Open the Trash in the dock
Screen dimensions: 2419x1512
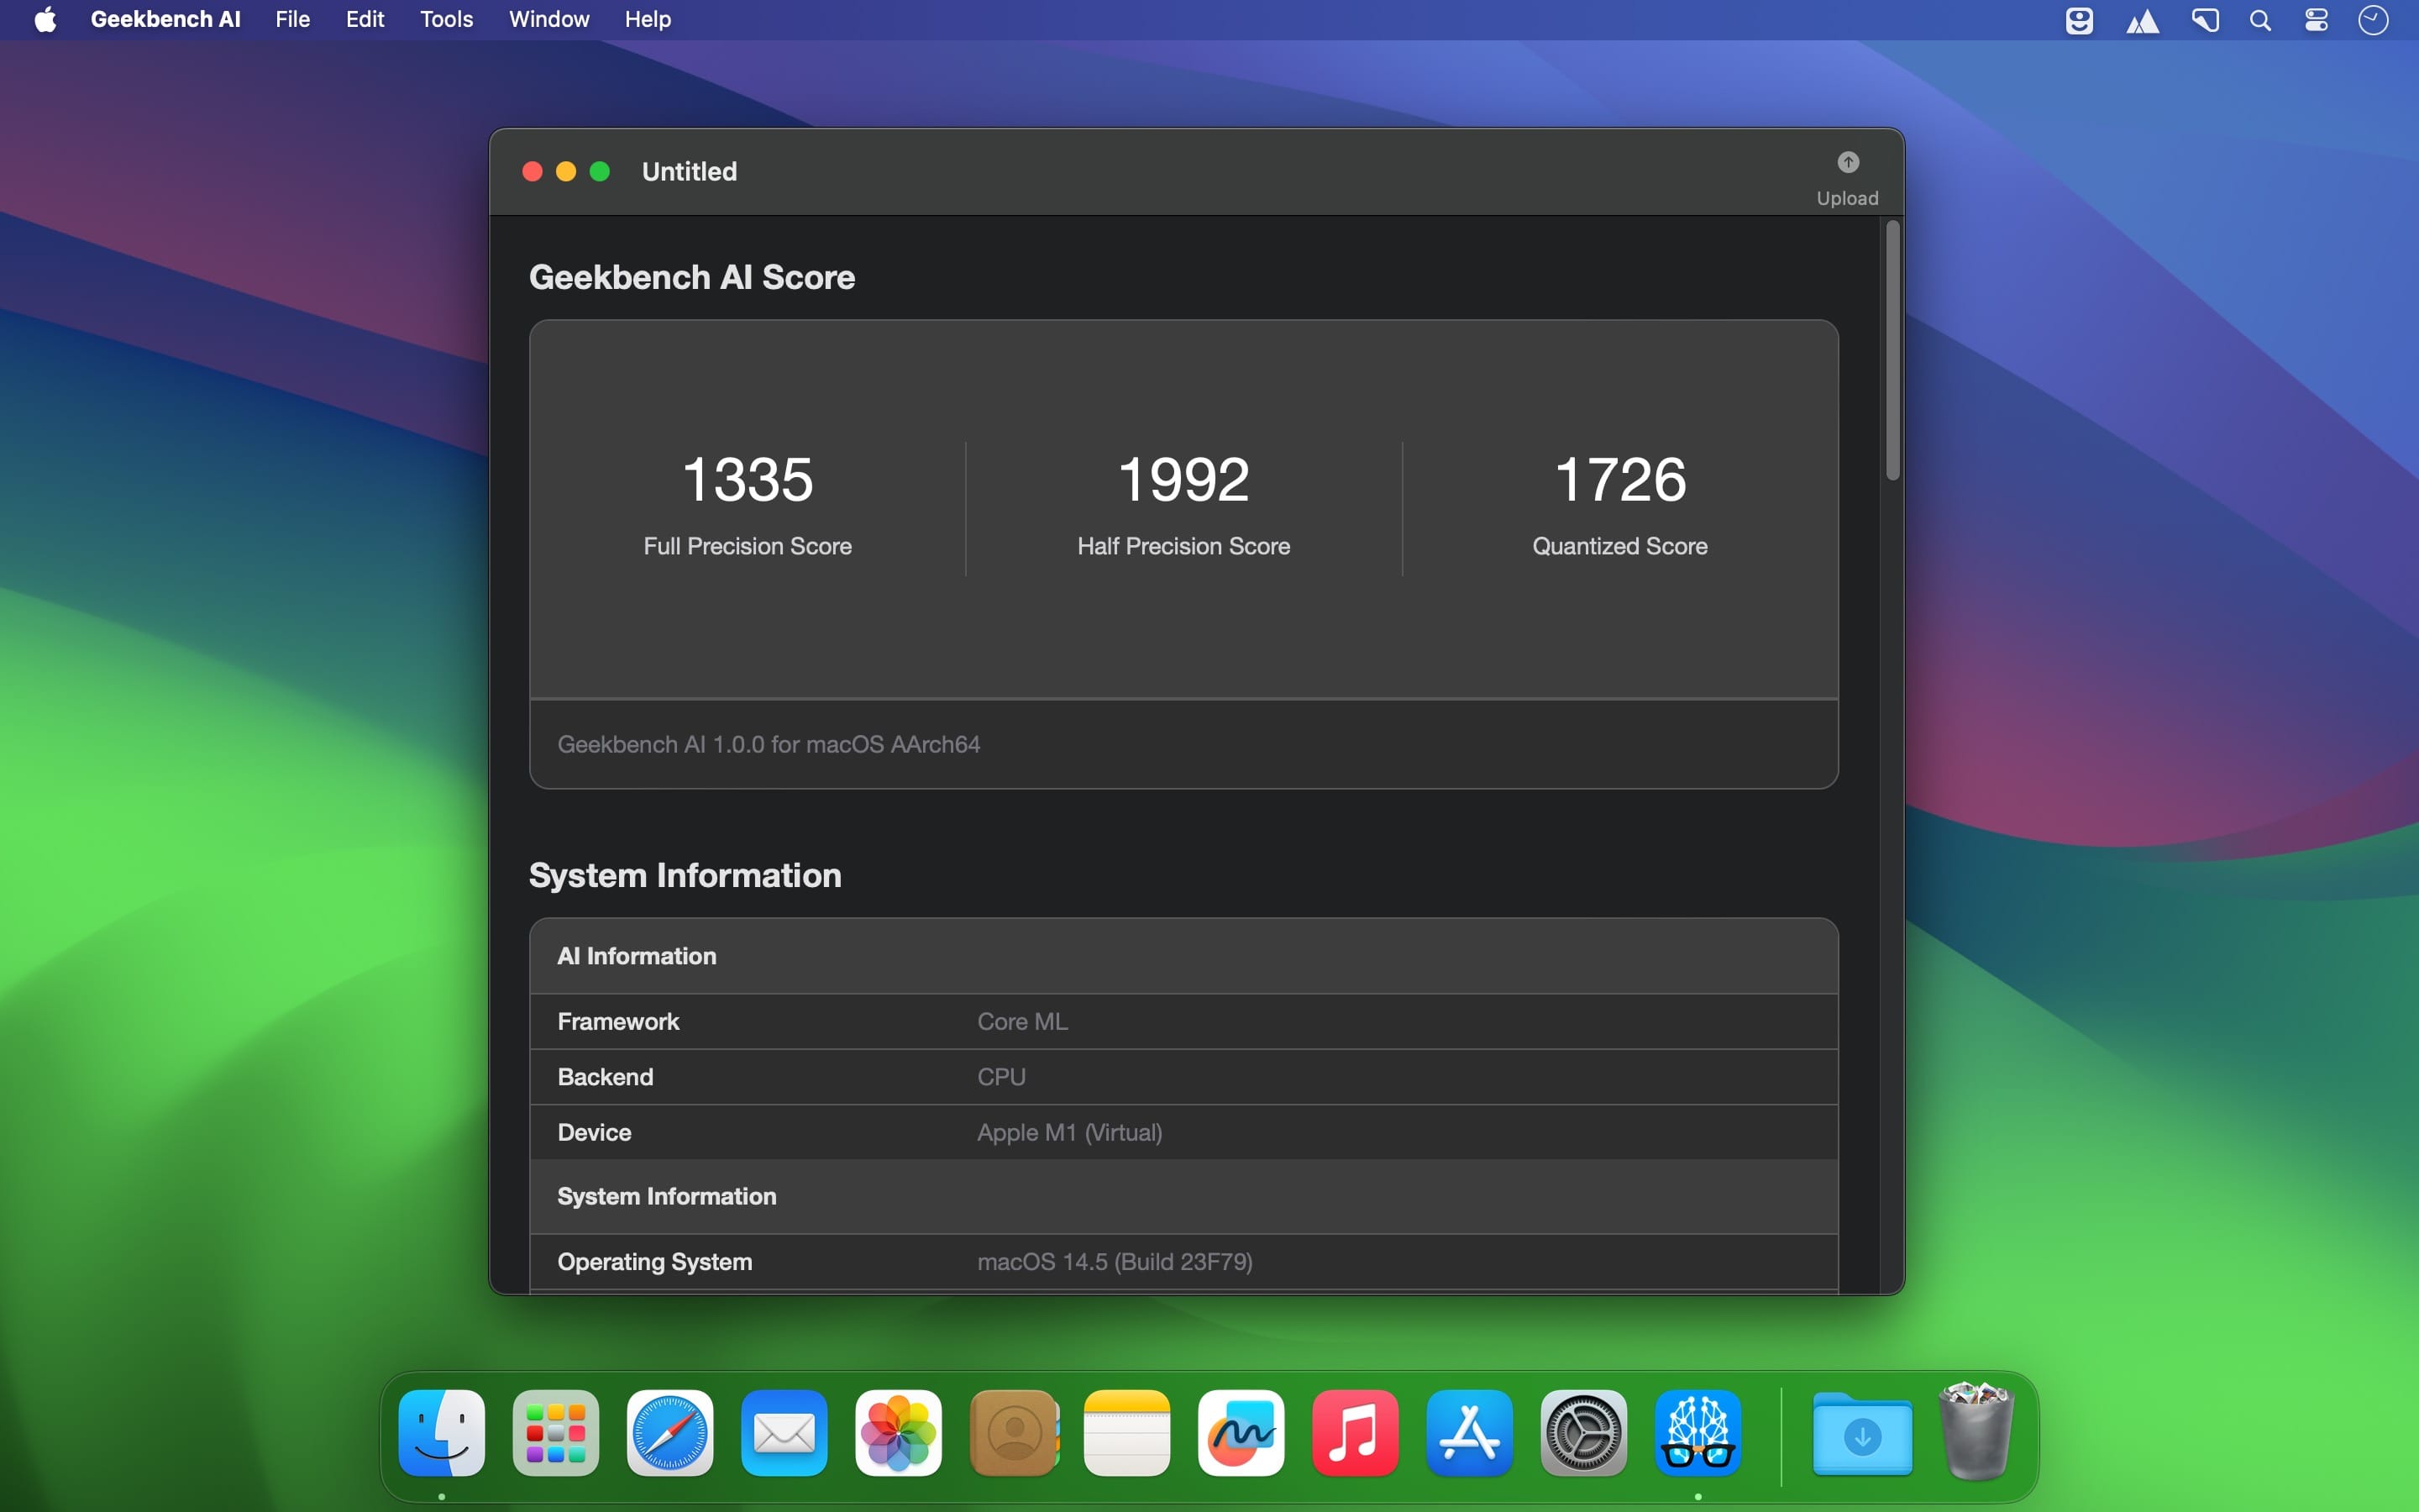(1976, 1432)
